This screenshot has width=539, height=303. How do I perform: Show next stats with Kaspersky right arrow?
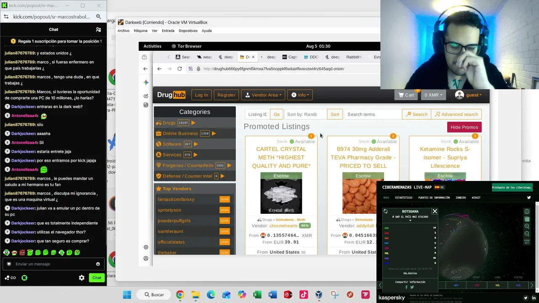click(531, 285)
